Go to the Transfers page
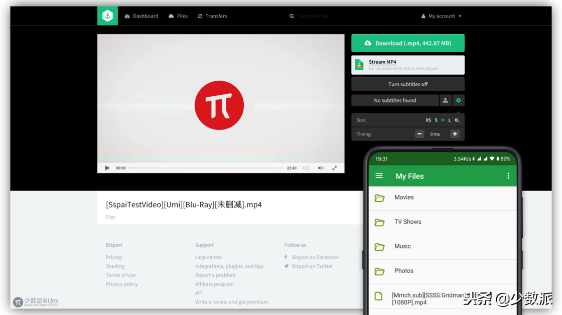Screen dimensions: 562x315 [212, 16]
